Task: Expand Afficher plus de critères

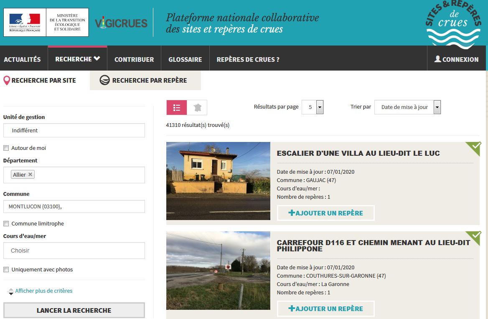Action: tap(43, 291)
